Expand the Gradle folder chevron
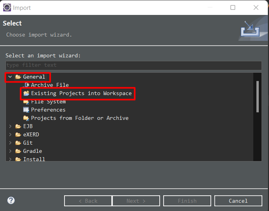The height and width of the screenshot is (211, 269). pos(10,151)
